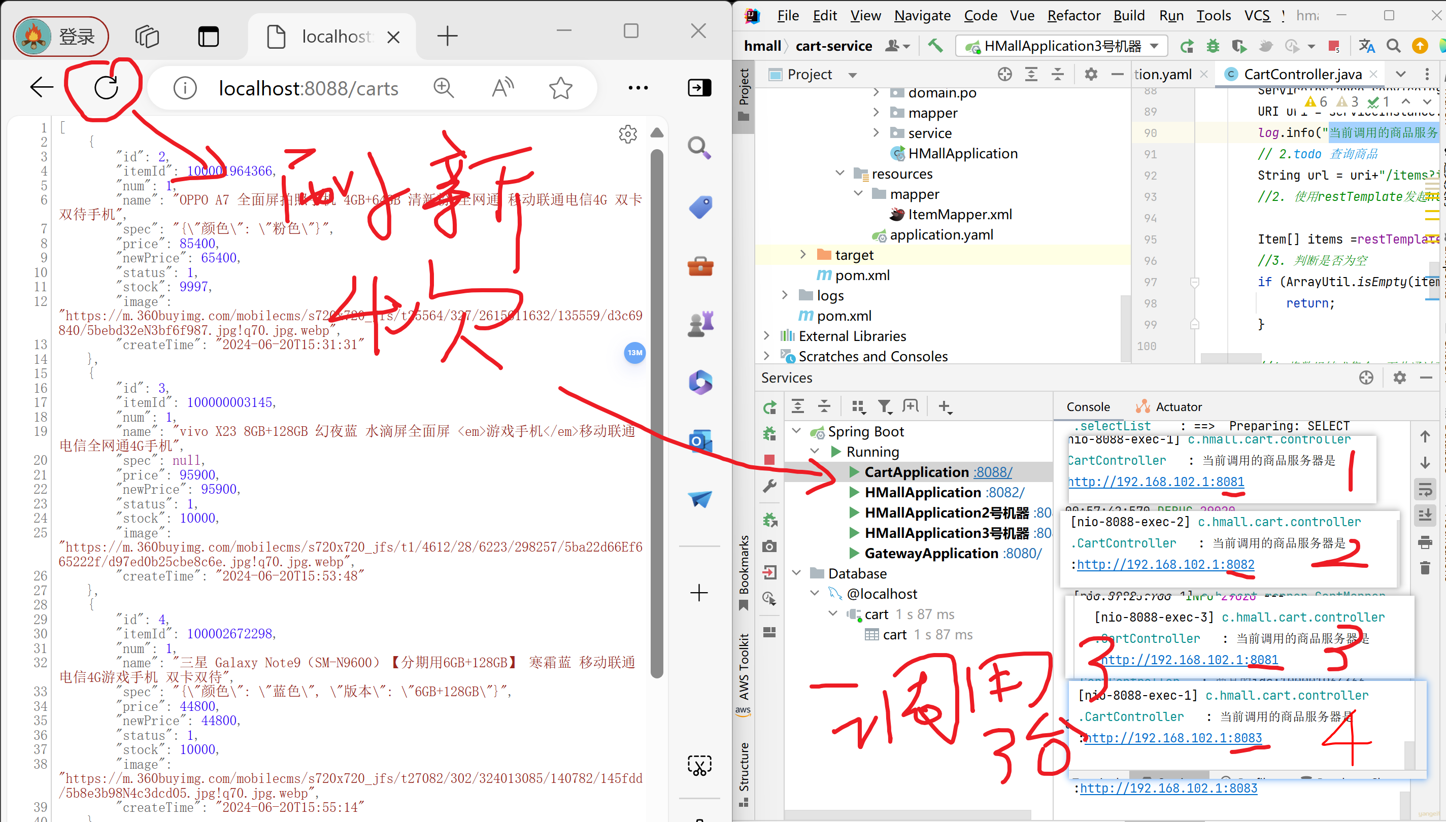This screenshot has height=822, width=1446.
Task: Click the browser refresh button
Action: pos(106,87)
